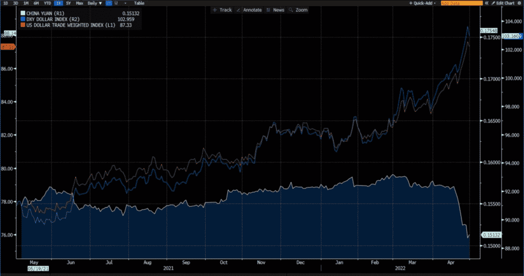
Task: Open the chart type extra options arrow
Action: pos(125,3)
